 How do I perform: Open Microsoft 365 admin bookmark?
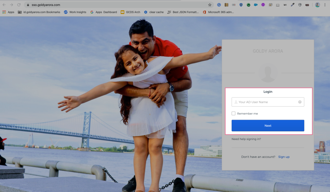click(x=218, y=12)
